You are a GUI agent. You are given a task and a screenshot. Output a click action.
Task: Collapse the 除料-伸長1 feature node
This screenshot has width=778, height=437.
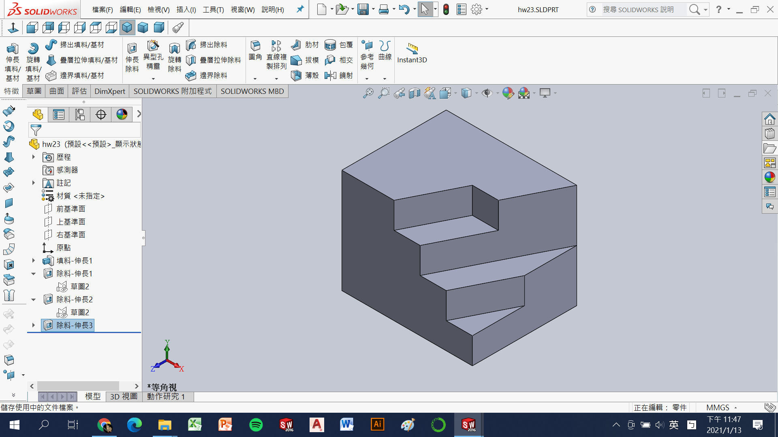(34, 274)
